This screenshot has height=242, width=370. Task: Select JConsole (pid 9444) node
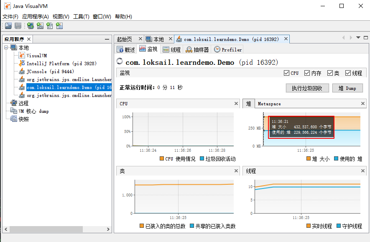tap(50, 71)
